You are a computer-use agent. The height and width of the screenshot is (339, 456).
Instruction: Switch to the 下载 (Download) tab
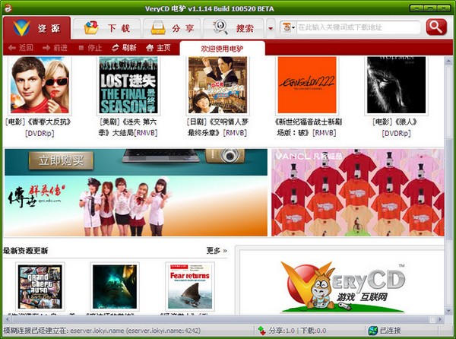point(106,28)
